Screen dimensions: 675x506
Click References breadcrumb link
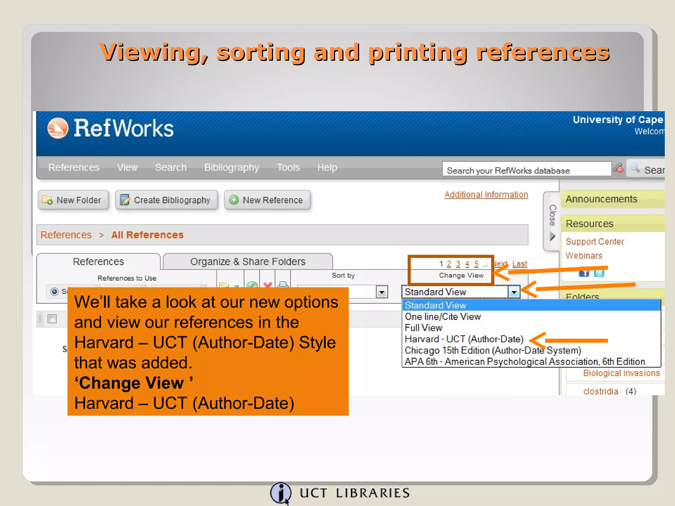(66, 235)
